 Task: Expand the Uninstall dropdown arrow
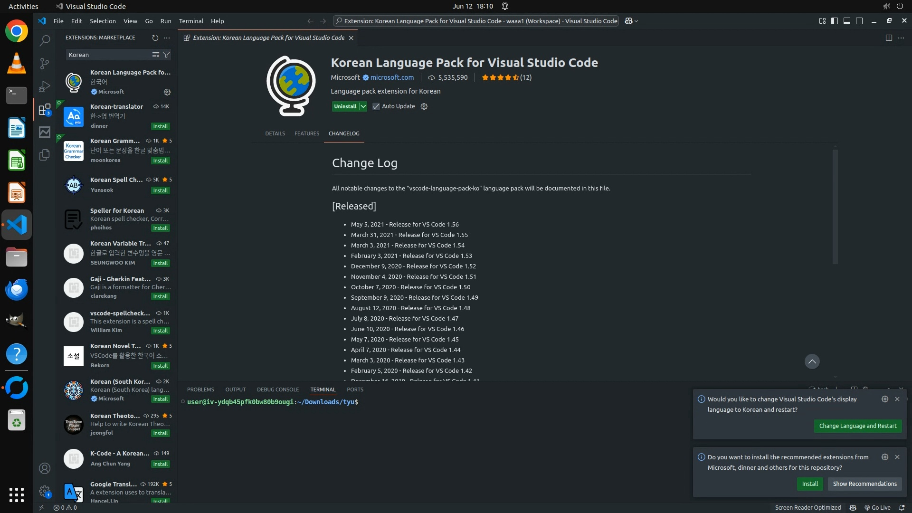(363, 106)
